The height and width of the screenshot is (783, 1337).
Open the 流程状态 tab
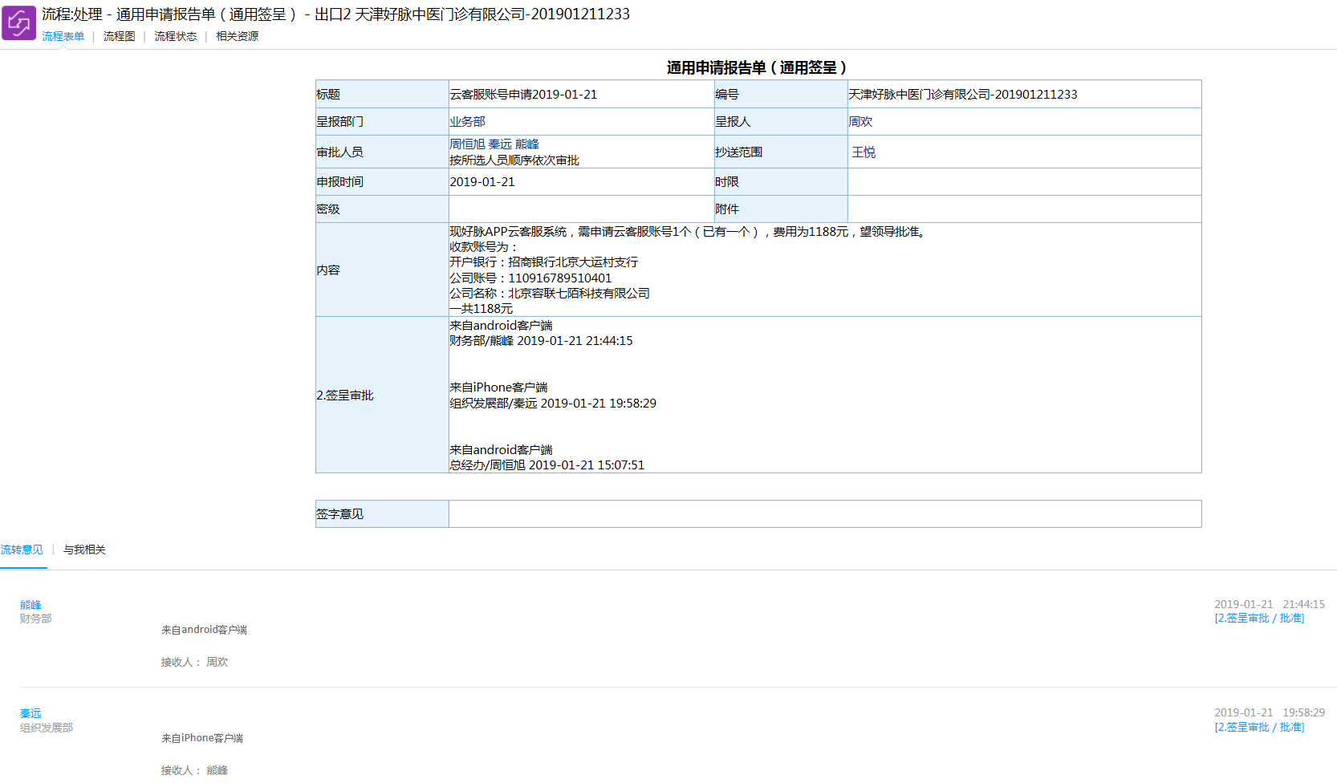175,36
